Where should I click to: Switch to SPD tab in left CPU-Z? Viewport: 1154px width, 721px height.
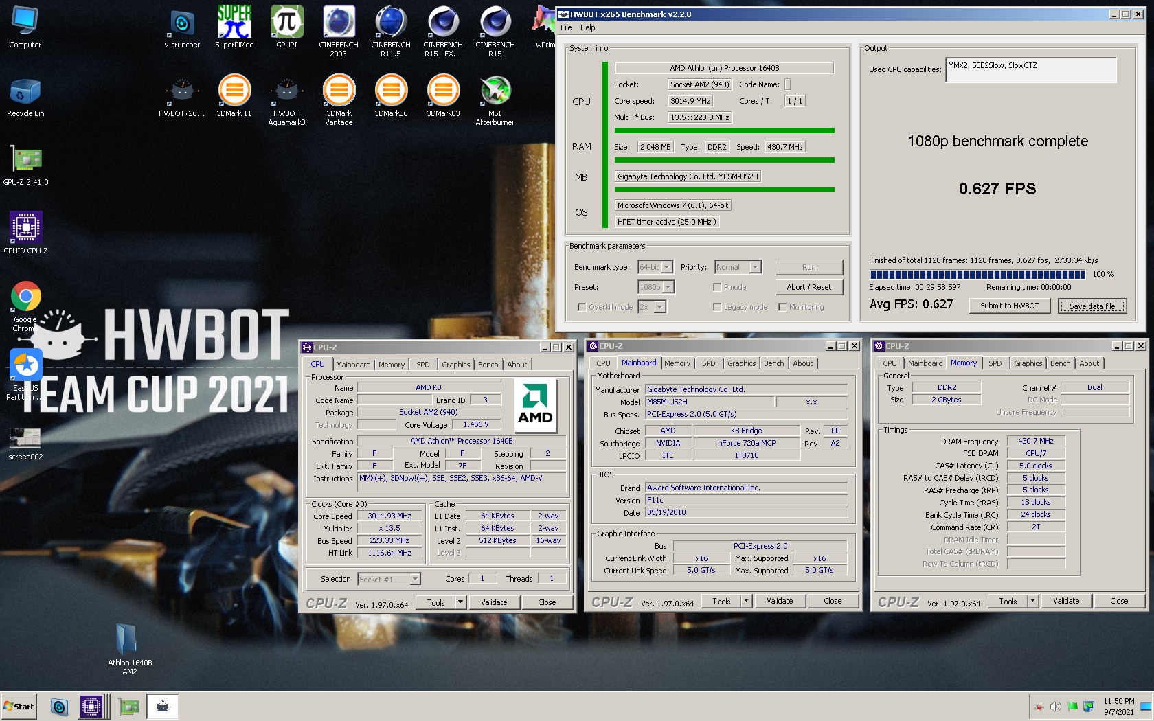point(423,365)
